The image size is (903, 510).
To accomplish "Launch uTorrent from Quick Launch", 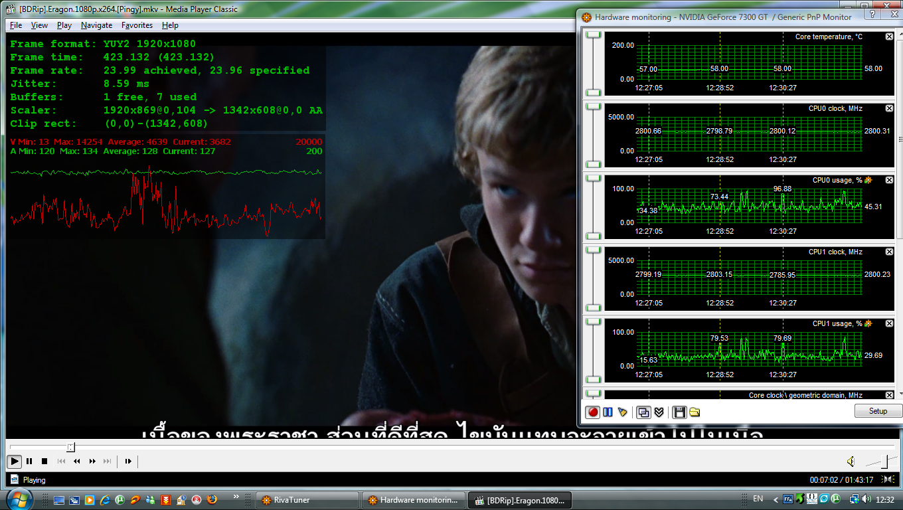I will (x=120, y=499).
